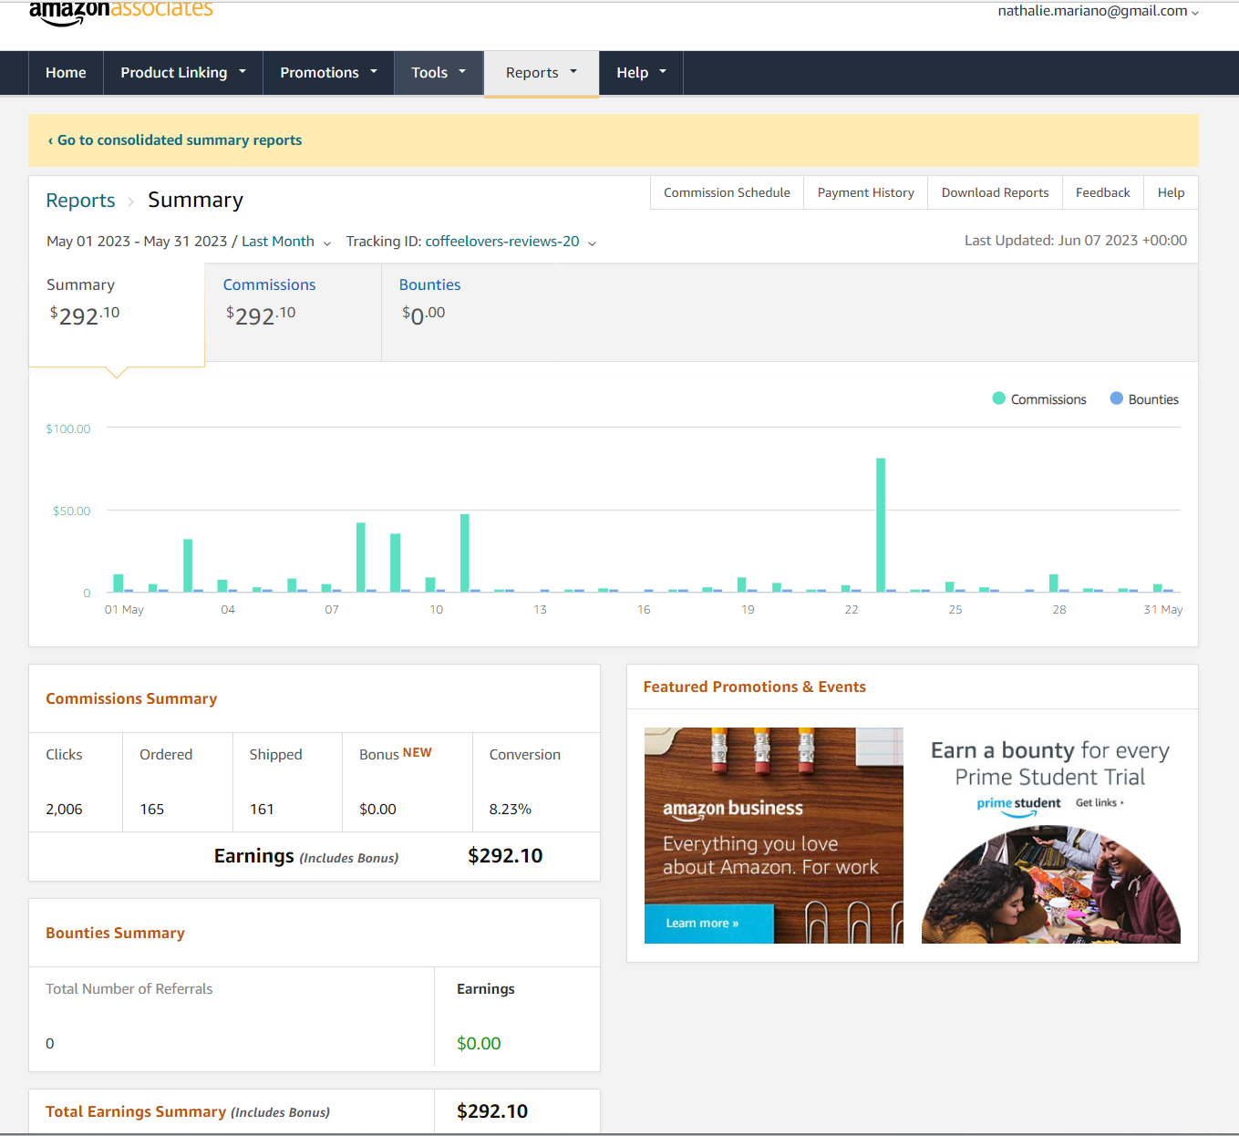The height and width of the screenshot is (1136, 1239).
Task: Open Download Reports
Action: coord(995,192)
